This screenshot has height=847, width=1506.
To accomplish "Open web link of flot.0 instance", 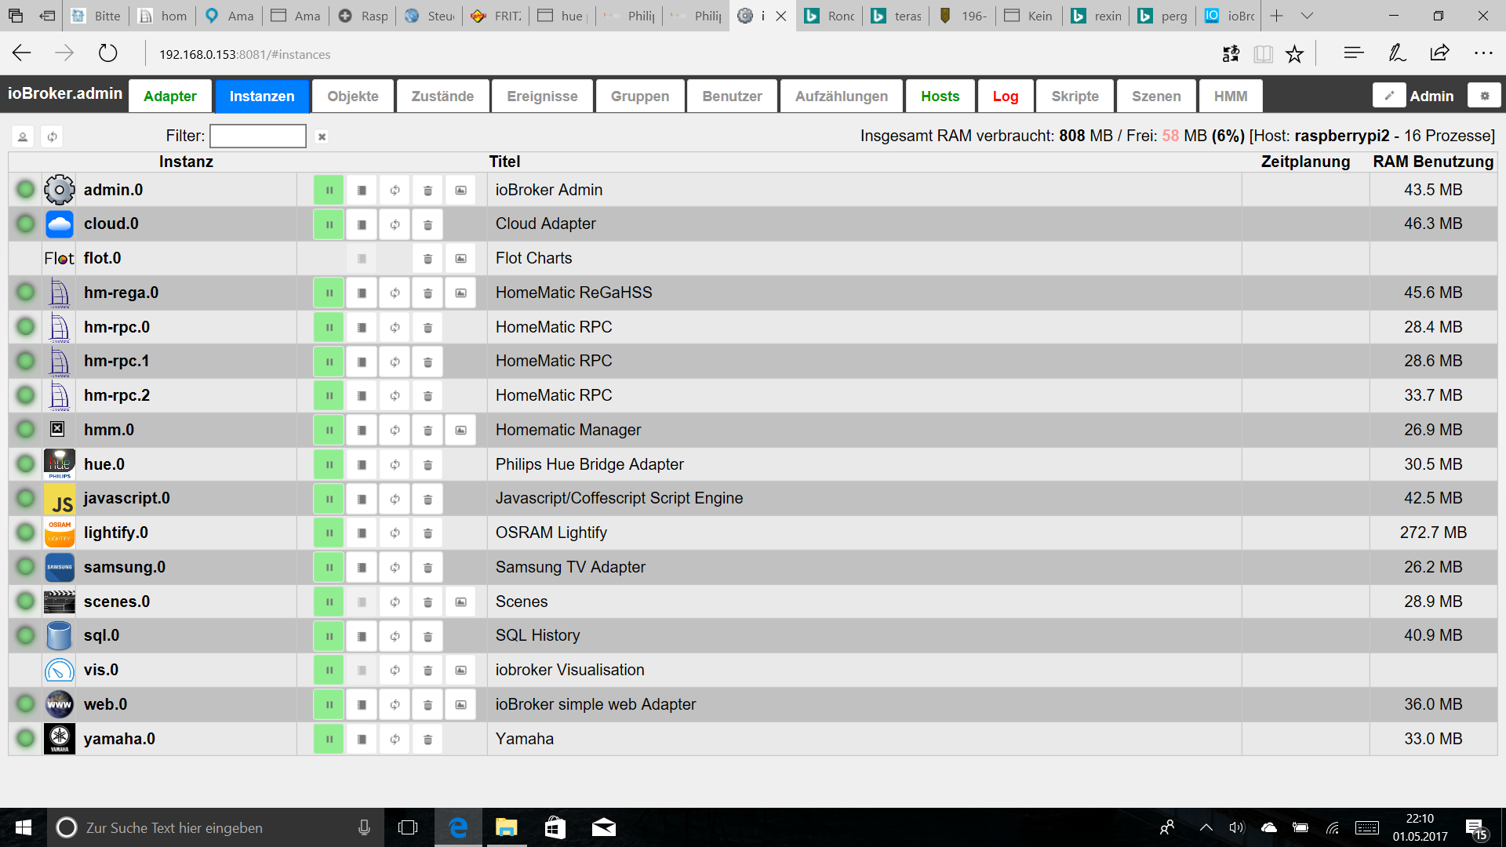I will click(460, 259).
